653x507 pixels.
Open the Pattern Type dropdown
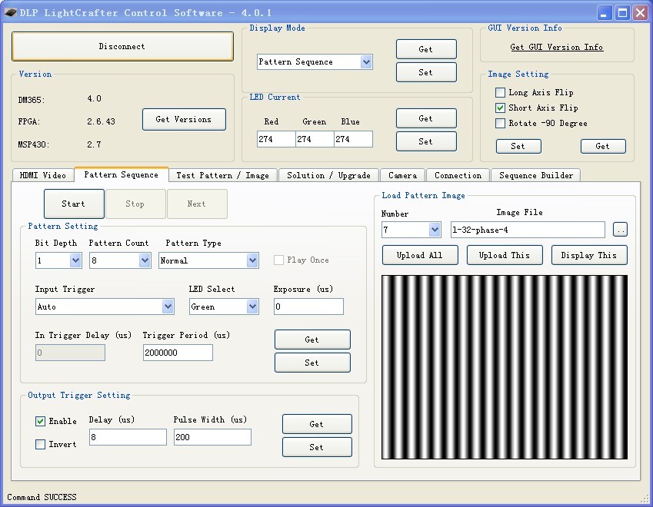pyautogui.click(x=252, y=260)
